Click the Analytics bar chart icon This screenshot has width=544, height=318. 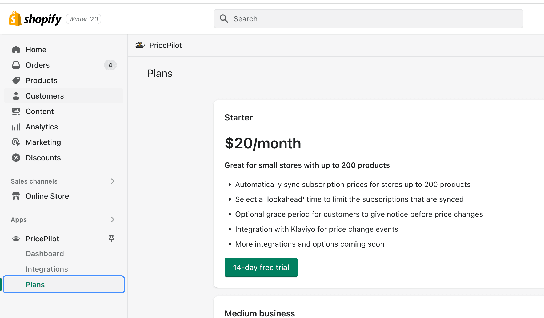click(x=16, y=127)
